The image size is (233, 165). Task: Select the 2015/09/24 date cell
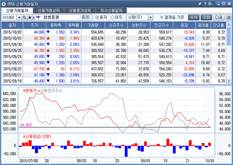pyautogui.click(x=12, y=56)
